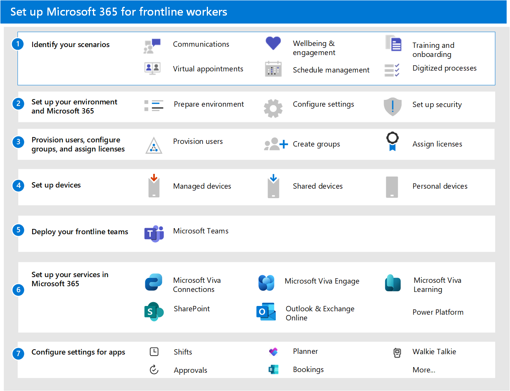Screen dimensions: 510x391
Task: Select the Set up security text
Action: 437,104
